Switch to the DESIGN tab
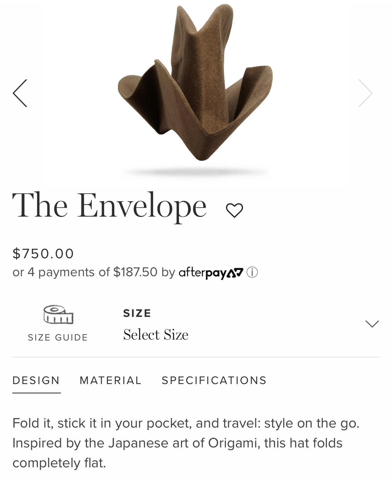This screenshot has width=392, height=478. click(36, 380)
